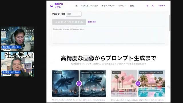
Task: Click the 履歴を表示 history link
Action: pos(92,22)
